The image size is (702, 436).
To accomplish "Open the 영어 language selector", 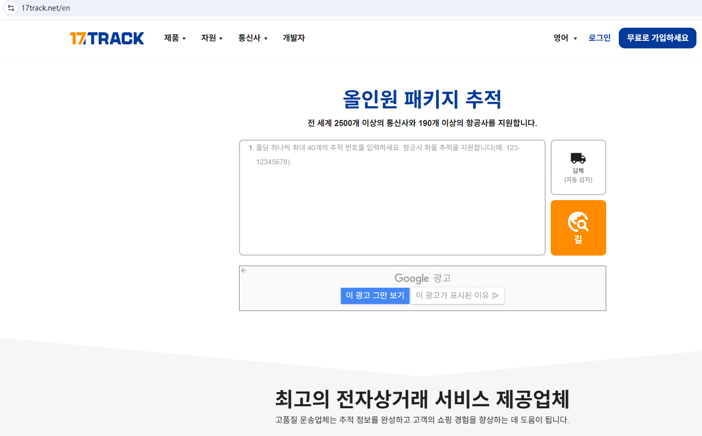I will coord(565,38).
